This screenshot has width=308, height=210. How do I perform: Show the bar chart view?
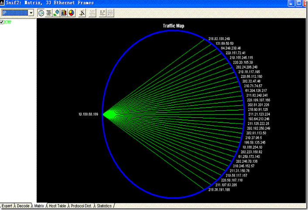pyautogui.click(x=64, y=13)
